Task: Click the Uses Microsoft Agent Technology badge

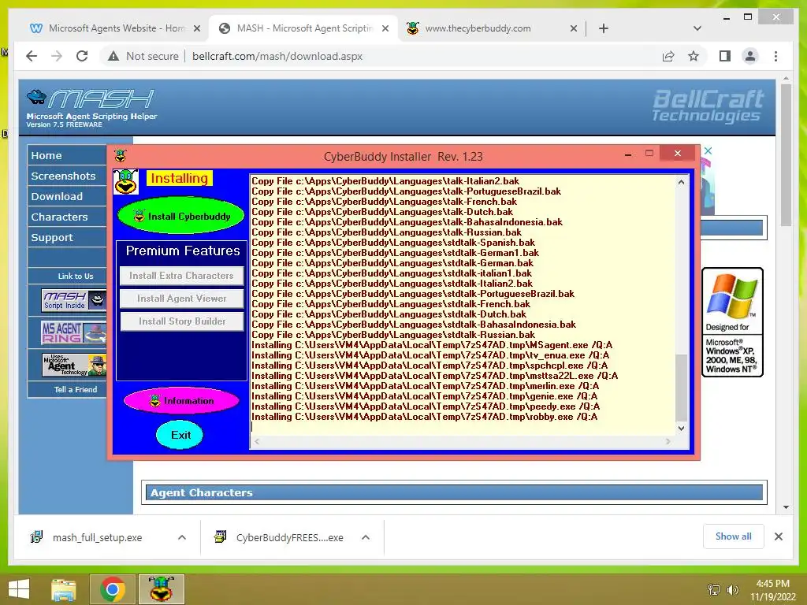Action: pos(73,365)
